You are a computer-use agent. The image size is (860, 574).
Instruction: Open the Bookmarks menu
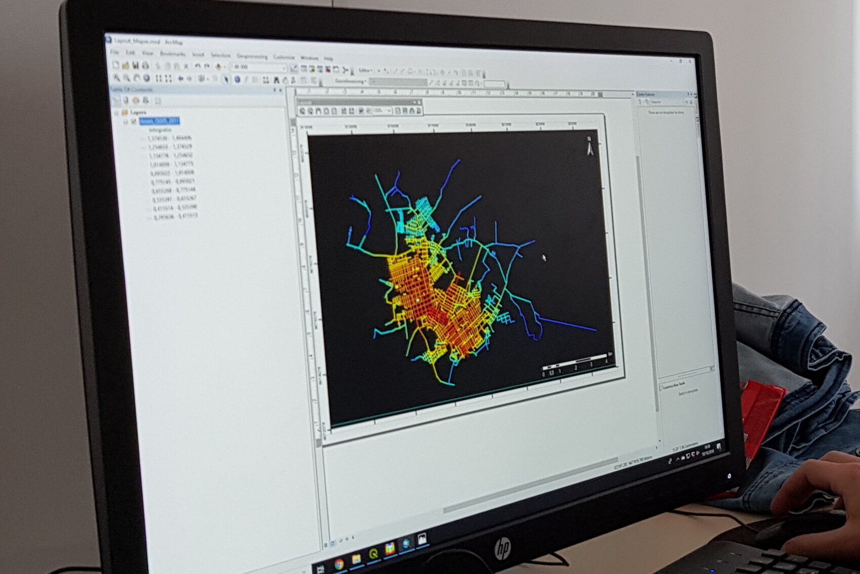coord(173,54)
